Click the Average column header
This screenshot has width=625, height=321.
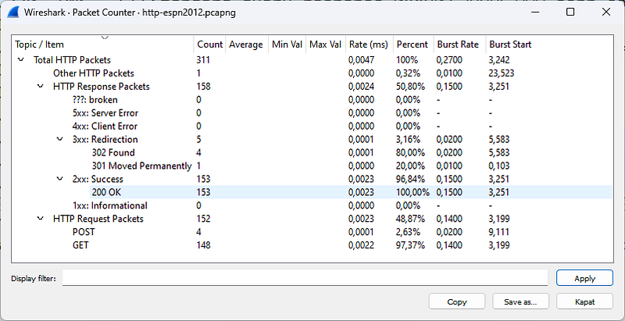point(247,45)
